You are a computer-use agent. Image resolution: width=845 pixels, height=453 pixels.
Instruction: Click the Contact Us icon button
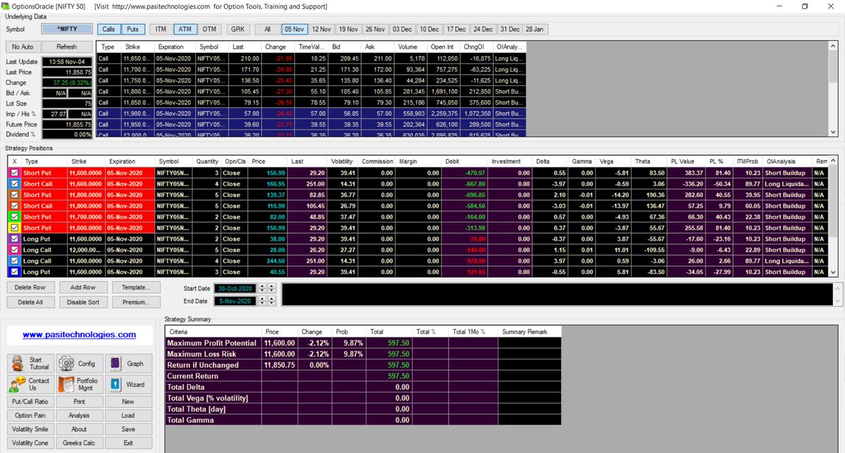point(30,385)
